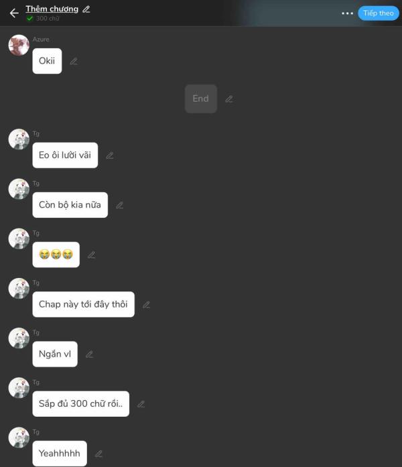Select the Azure character avatar
Screen dimensions: 402x467
click(x=19, y=46)
